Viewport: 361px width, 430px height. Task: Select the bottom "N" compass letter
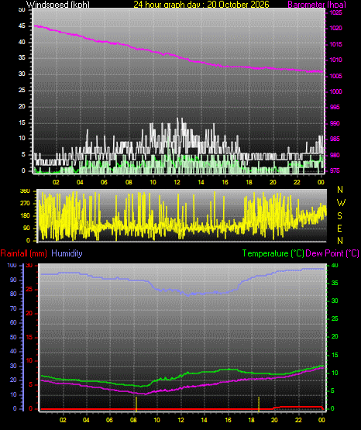click(x=340, y=240)
